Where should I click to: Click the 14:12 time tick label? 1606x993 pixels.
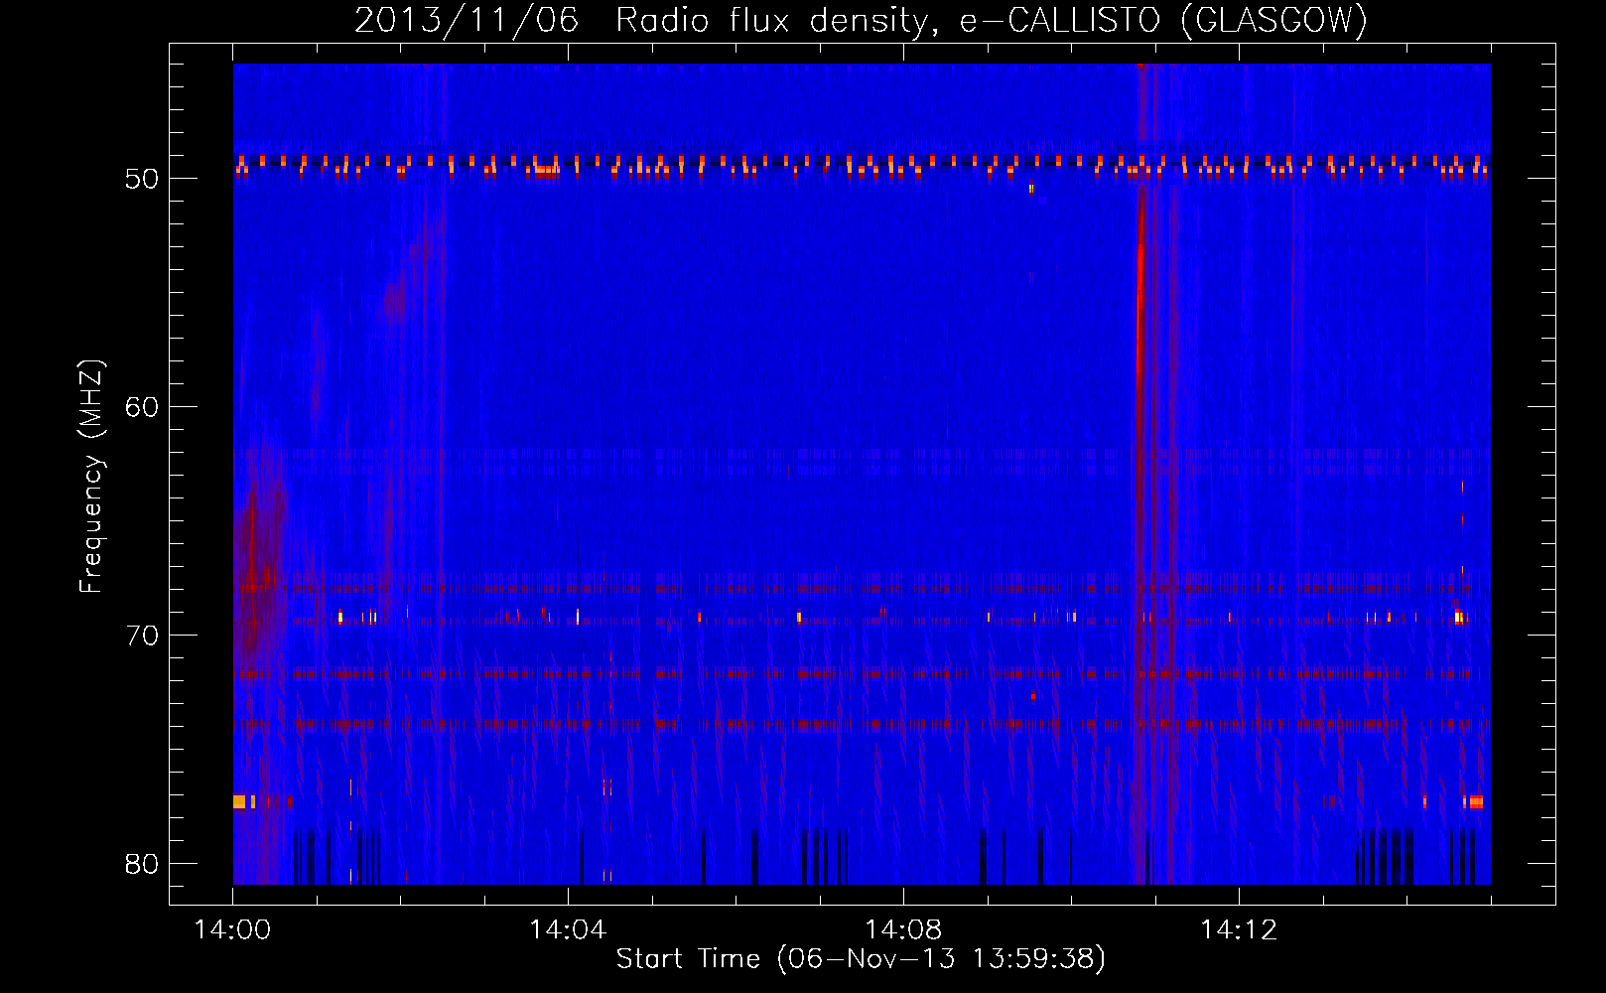(1239, 930)
